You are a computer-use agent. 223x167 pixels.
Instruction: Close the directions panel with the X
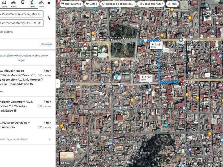[49, 3]
